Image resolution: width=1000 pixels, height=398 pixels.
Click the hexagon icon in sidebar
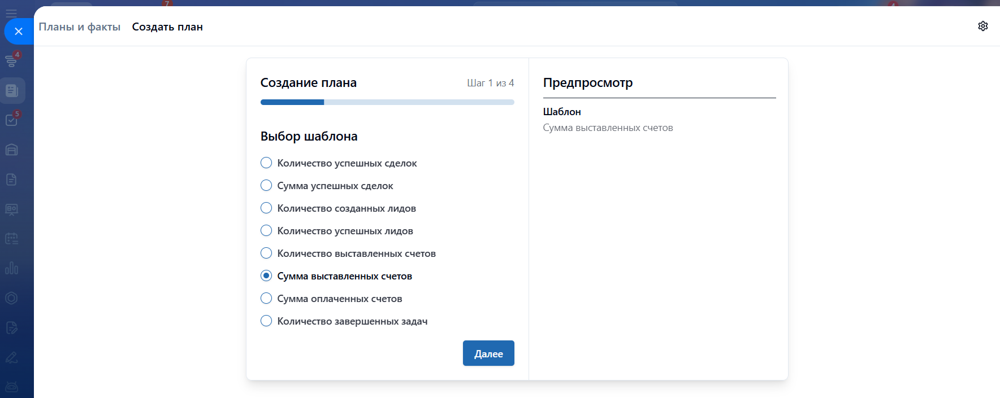click(11, 298)
